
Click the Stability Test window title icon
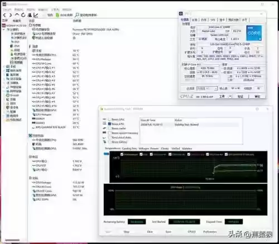pos(102,109)
